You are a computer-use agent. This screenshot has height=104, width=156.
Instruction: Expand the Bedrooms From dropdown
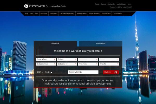coord(46,64)
